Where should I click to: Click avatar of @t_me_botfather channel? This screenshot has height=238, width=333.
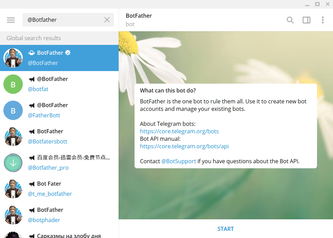[x=13, y=189]
